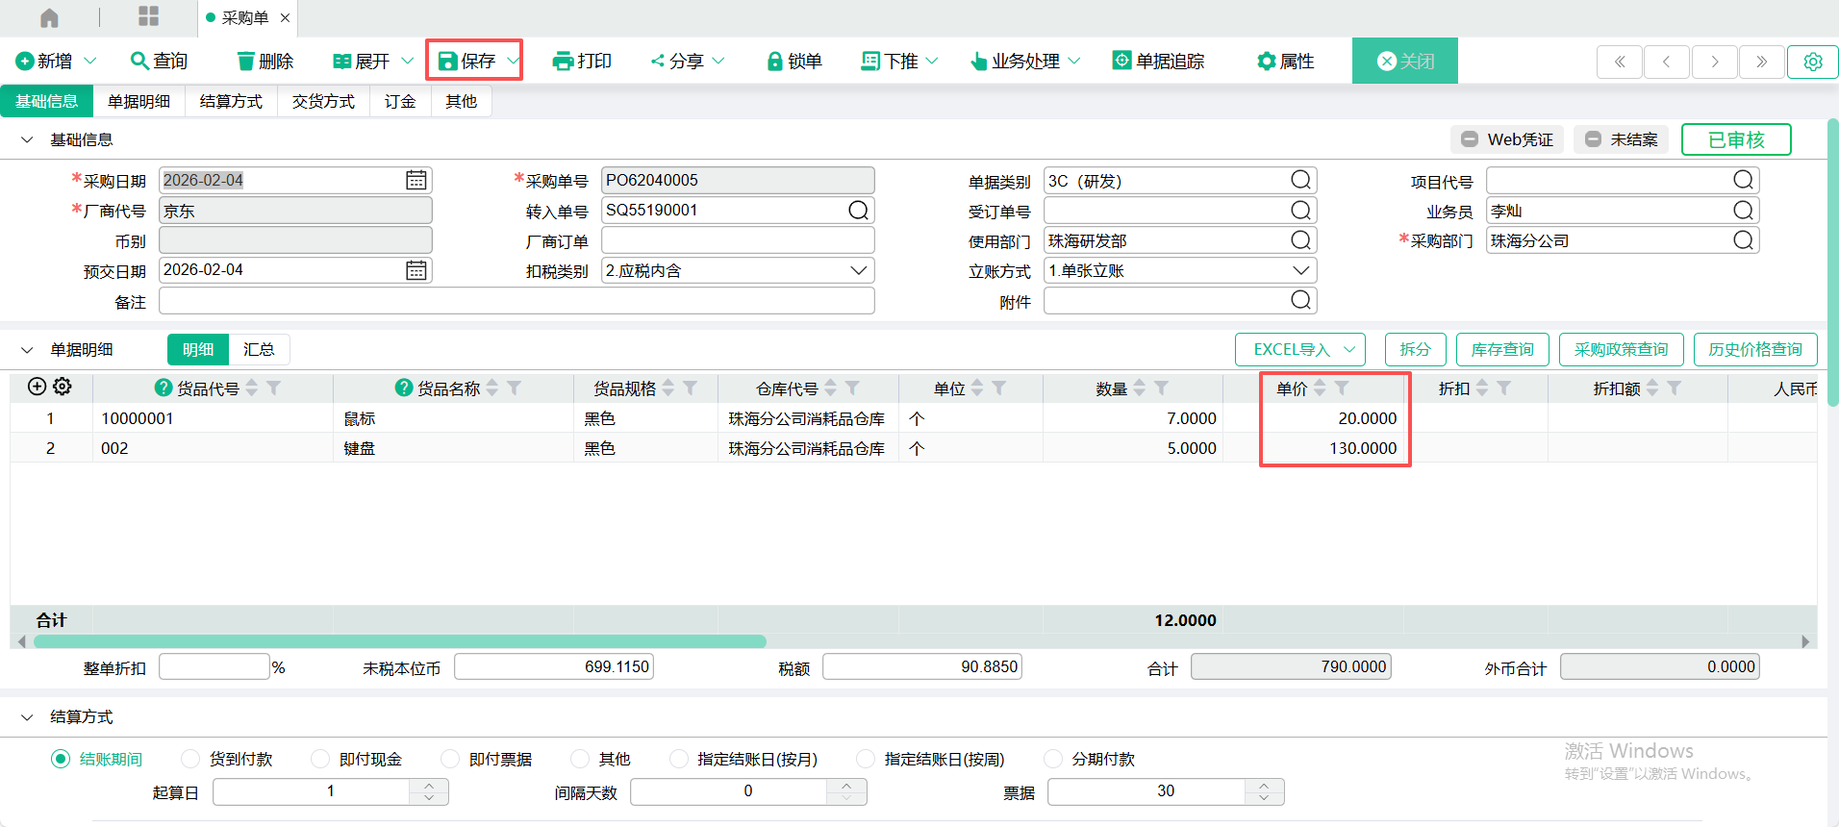Switch to the 结算方式 tab

pos(231,102)
